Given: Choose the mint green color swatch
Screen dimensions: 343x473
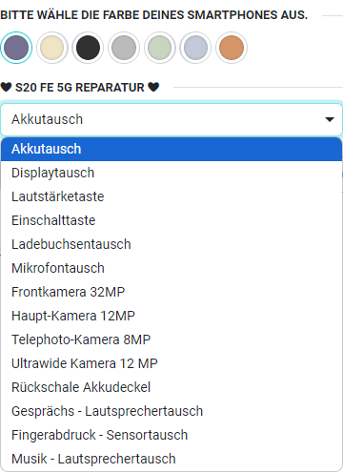Looking at the screenshot, I should pyautogui.click(x=160, y=48).
